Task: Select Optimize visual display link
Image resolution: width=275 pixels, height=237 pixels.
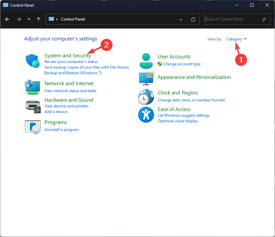Action: click(x=178, y=121)
